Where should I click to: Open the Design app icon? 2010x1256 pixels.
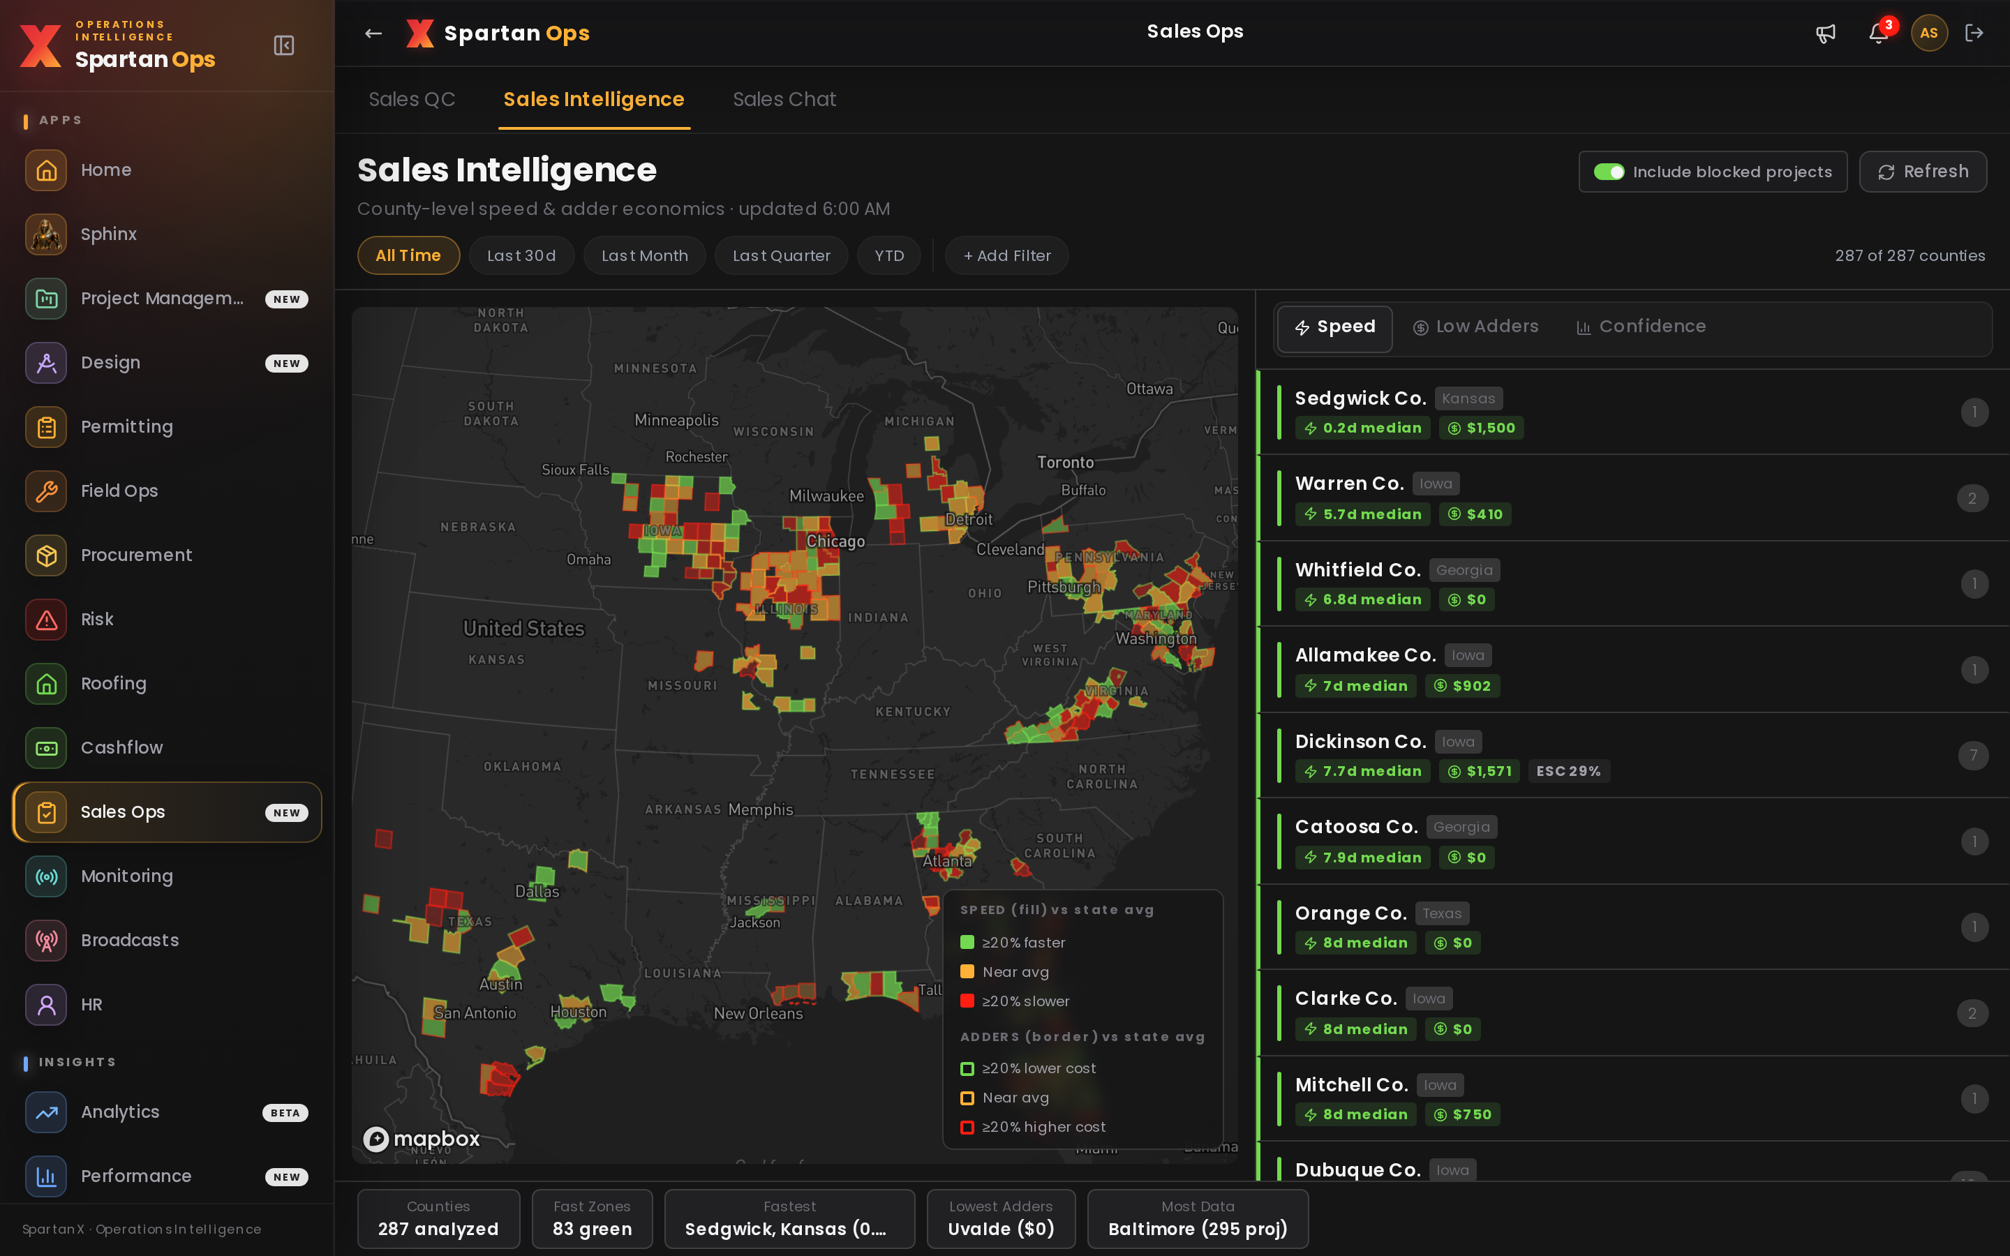pyautogui.click(x=45, y=362)
